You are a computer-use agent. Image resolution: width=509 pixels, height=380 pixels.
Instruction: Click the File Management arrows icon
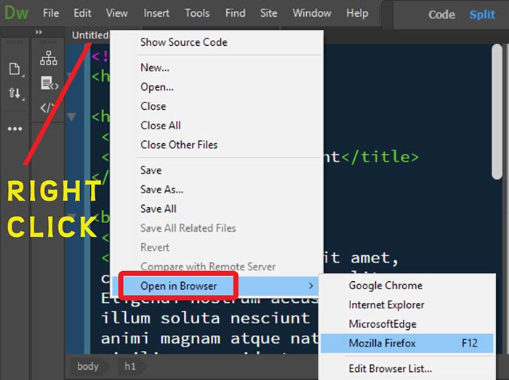tap(15, 93)
